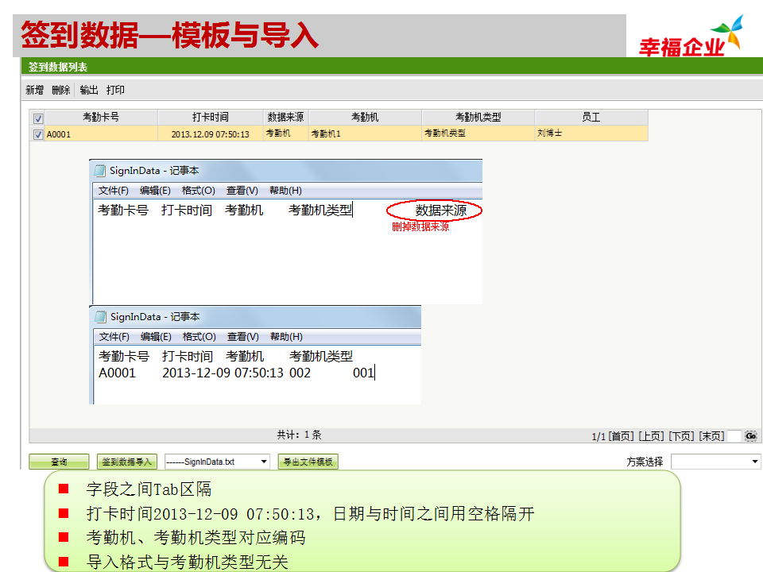
Task: Expand the 方案选择 dropdown
Action: click(755, 462)
